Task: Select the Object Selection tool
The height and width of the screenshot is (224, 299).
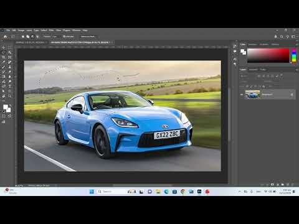Action: coord(9,52)
